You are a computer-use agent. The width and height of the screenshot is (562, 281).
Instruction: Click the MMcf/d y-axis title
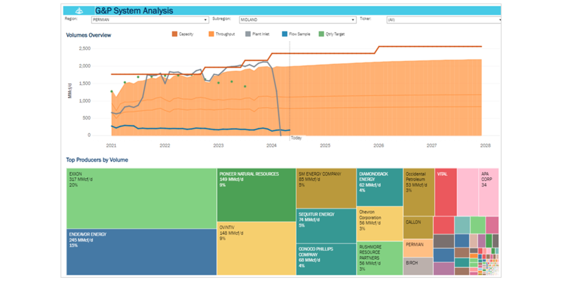tap(70, 91)
